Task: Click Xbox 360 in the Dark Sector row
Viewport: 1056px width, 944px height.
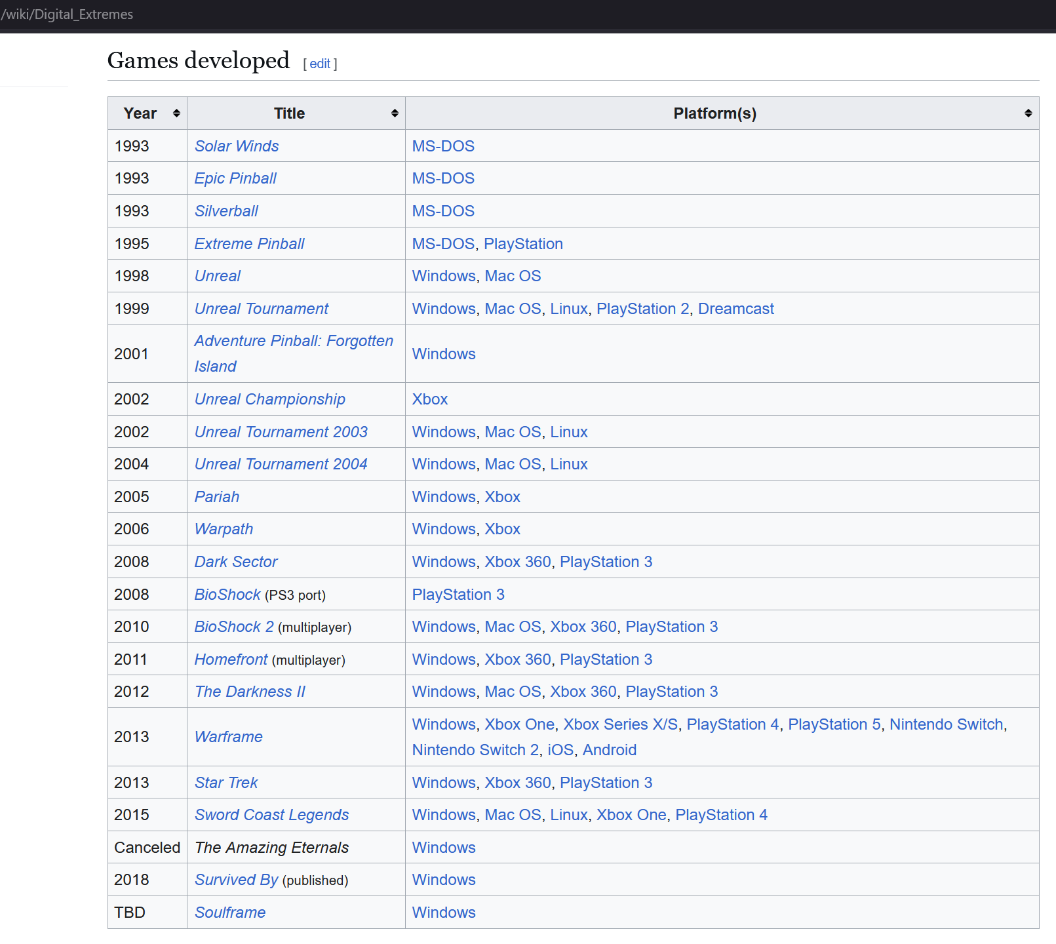Action: tap(518, 562)
